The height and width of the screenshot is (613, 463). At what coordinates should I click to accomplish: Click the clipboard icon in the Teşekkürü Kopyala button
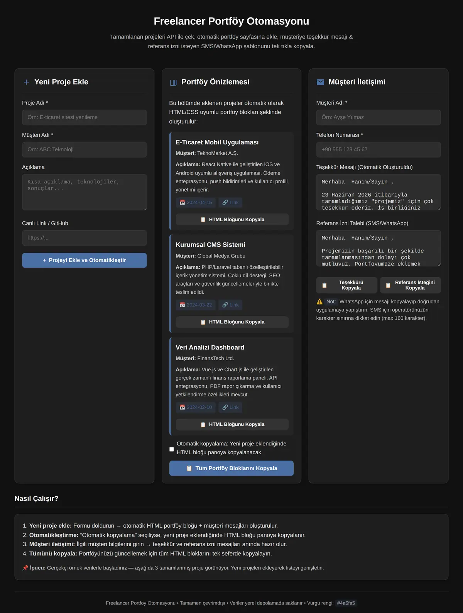(324, 285)
